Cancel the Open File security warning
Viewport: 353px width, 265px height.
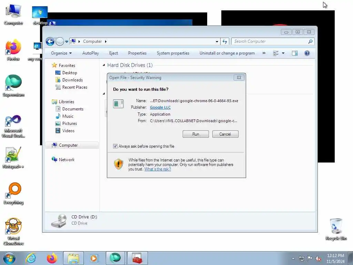[225, 134]
